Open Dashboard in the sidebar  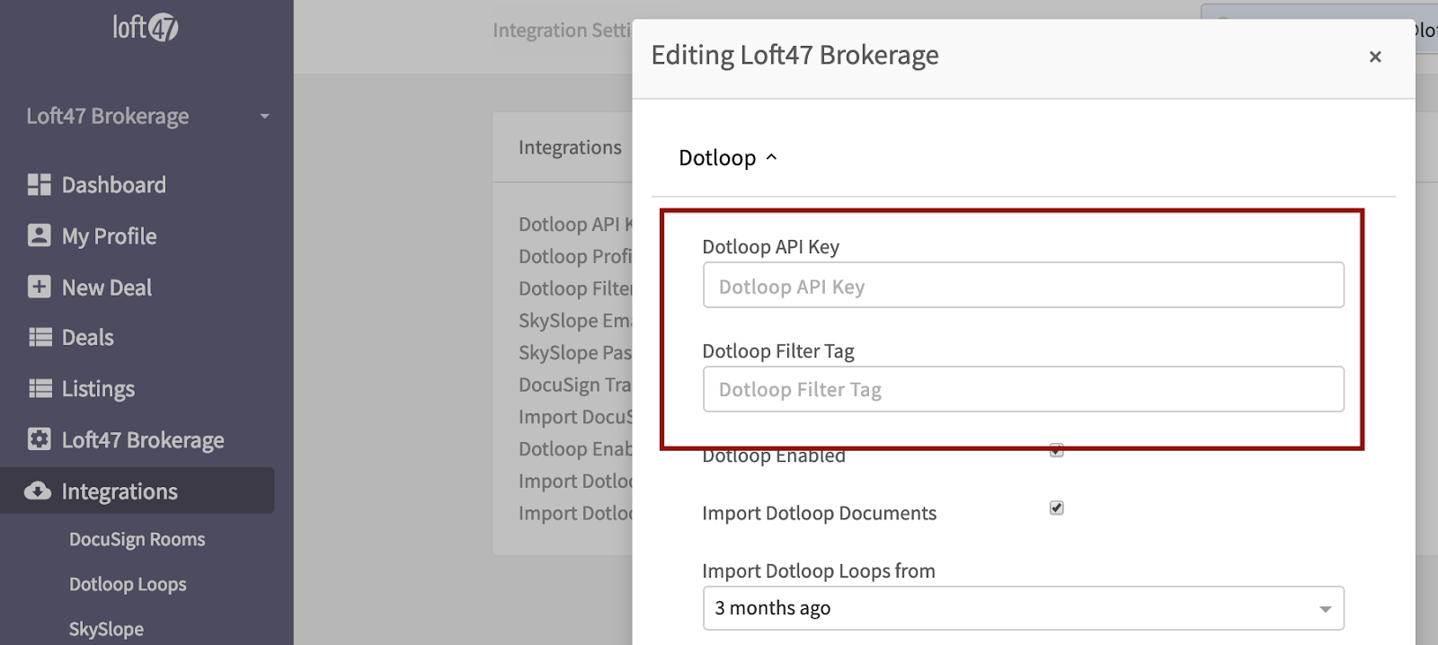tap(113, 185)
